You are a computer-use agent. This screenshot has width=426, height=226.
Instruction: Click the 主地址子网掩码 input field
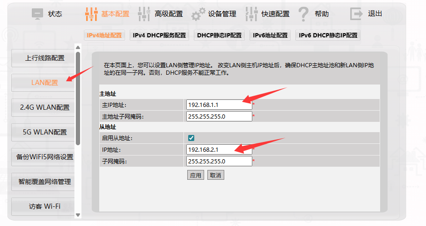pos(219,117)
